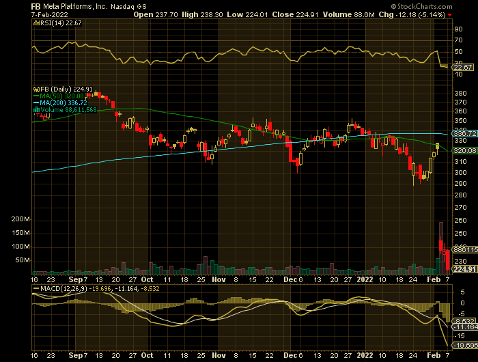Click Oct on the price-panel date axis
This screenshot has height=362, width=478.
coord(147,279)
